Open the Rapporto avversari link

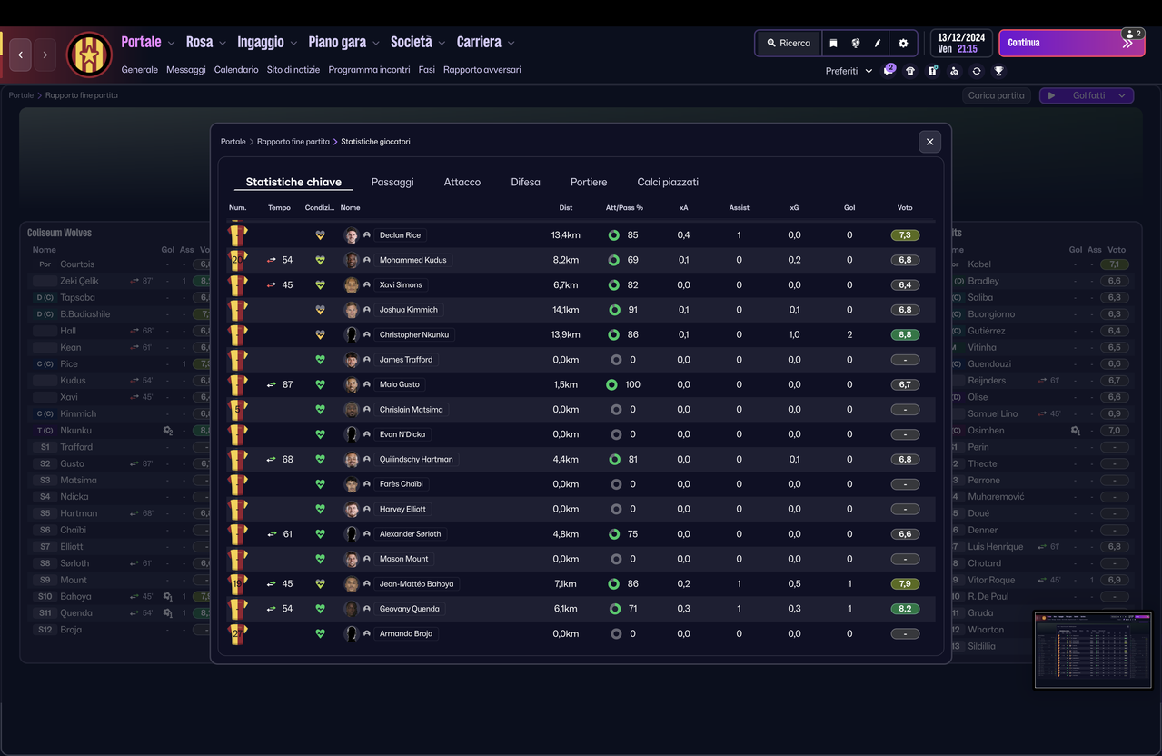tap(482, 69)
